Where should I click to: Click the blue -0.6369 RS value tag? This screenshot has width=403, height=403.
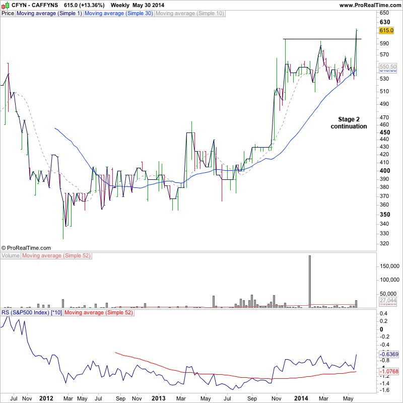[x=389, y=354]
